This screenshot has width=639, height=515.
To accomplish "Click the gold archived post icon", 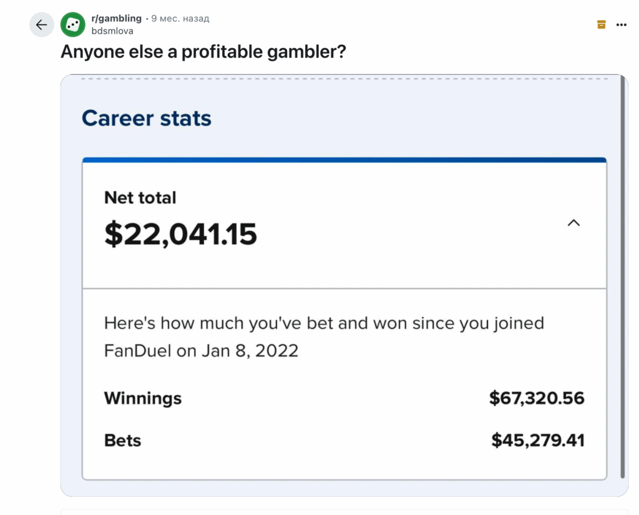I will pyautogui.click(x=601, y=24).
